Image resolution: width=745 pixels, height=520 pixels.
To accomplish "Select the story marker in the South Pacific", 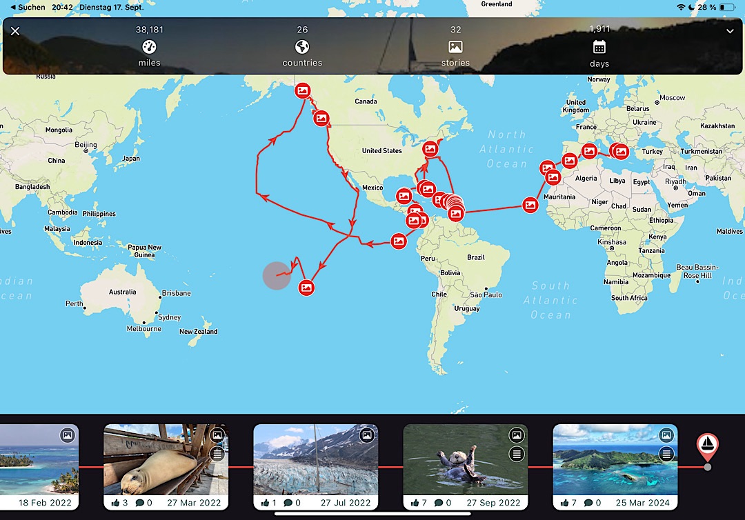I will pyautogui.click(x=306, y=287).
